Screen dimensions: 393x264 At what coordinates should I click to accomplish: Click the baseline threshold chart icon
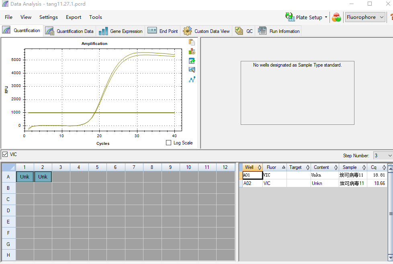192,70
